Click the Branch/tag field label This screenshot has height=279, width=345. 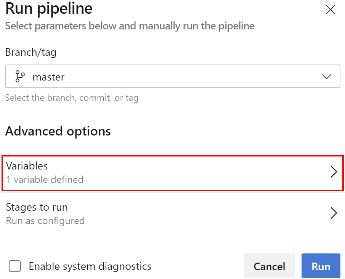tap(31, 52)
